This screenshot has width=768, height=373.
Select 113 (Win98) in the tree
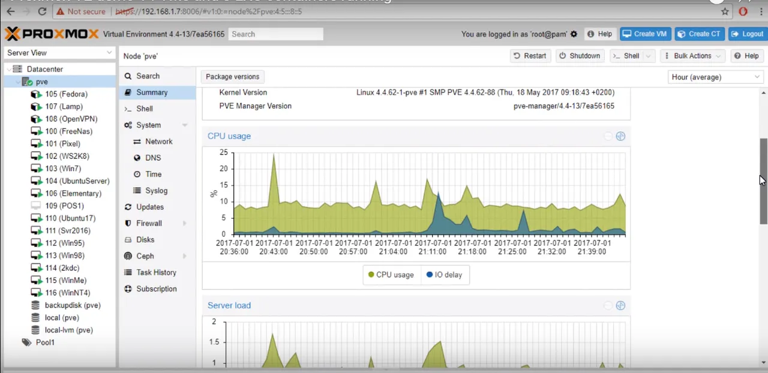(x=65, y=255)
